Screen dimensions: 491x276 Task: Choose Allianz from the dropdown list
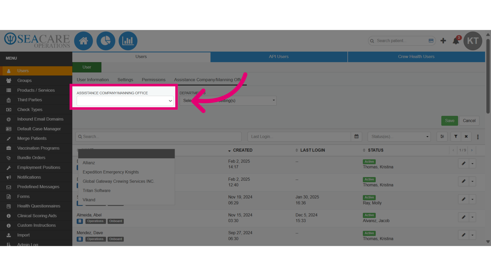point(126,163)
